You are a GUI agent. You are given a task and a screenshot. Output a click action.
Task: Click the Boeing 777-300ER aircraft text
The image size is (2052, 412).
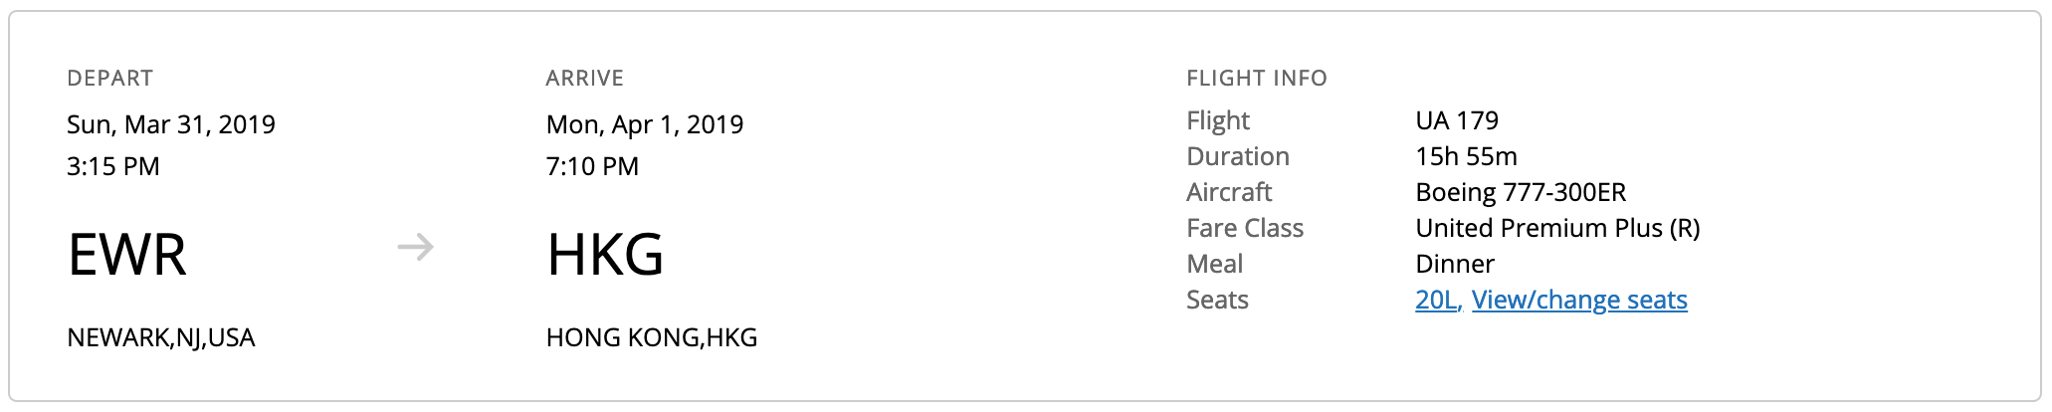(1521, 192)
